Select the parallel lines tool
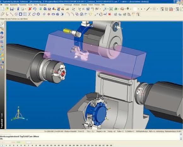 44,14
